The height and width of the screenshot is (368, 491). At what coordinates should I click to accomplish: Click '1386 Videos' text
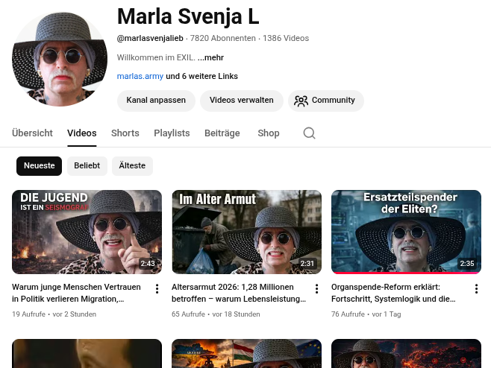(x=286, y=39)
